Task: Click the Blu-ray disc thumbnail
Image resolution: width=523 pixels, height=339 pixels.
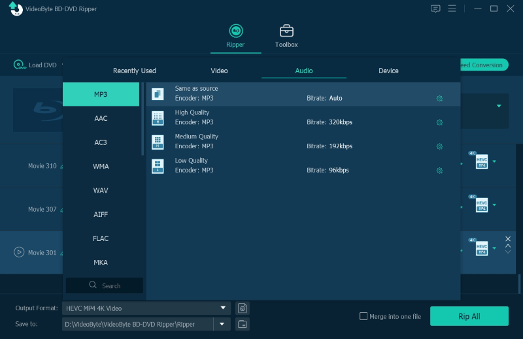Action: coord(38,110)
